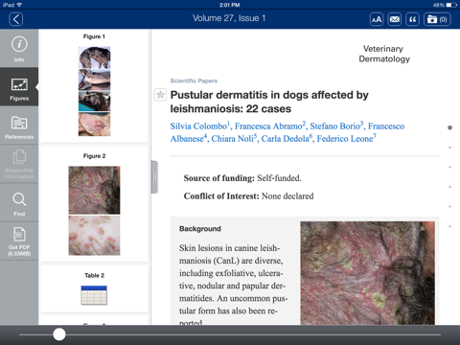
Task: Jump to second section dot indicator
Action: [x=449, y=148]
